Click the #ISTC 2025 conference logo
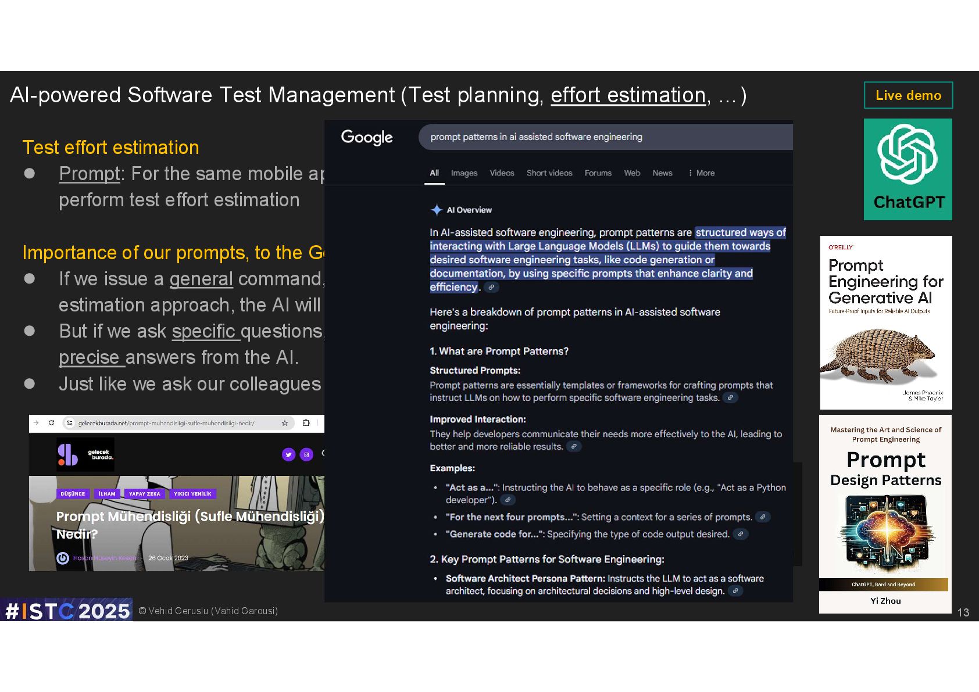 coord(66,610)
